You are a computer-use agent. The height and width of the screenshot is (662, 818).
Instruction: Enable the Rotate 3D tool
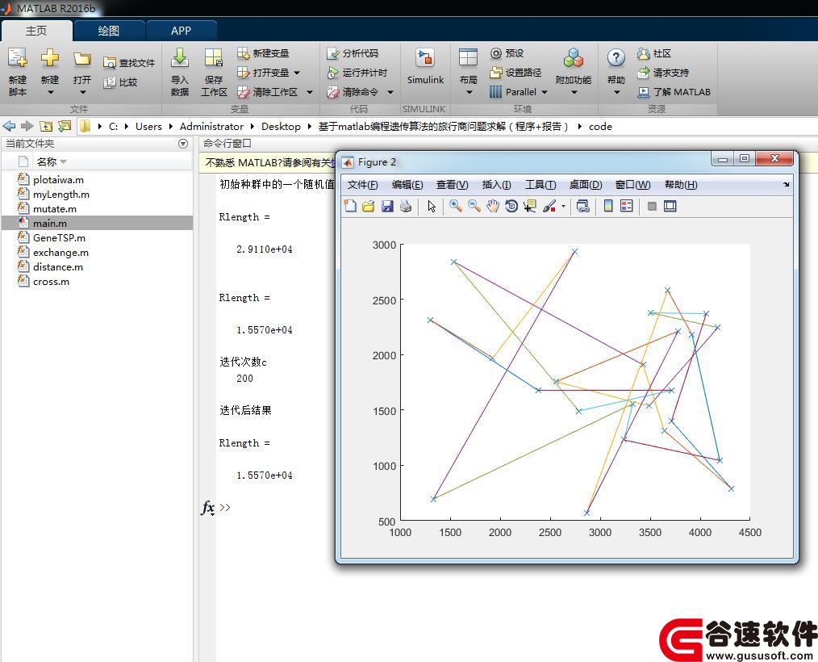[x=511, y=206]
